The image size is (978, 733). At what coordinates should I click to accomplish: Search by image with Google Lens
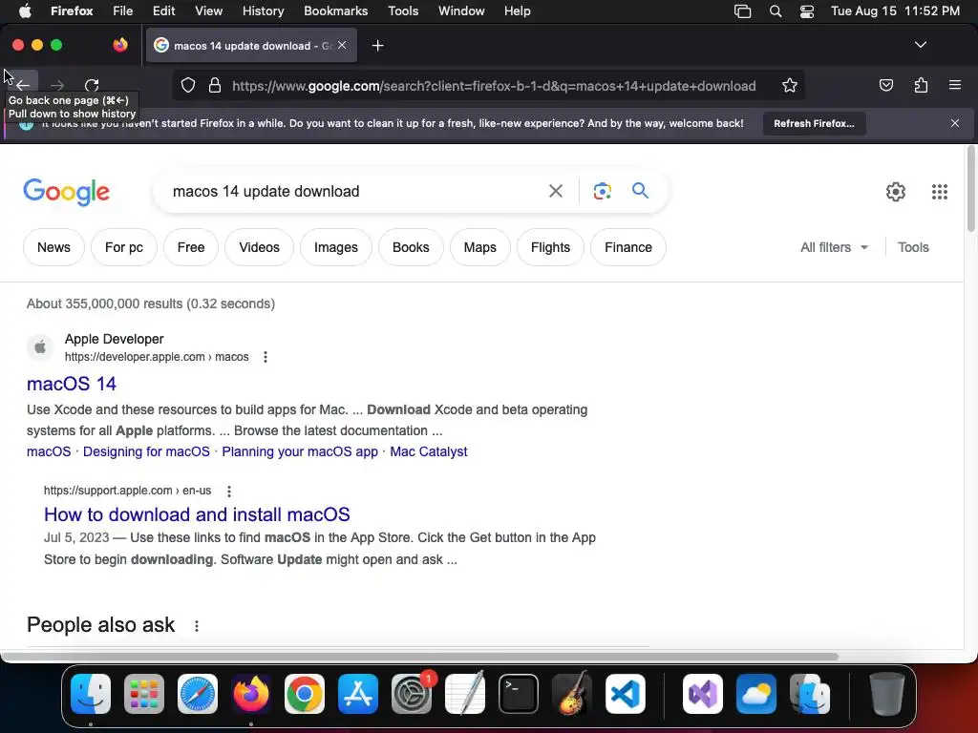pos(602,191)
